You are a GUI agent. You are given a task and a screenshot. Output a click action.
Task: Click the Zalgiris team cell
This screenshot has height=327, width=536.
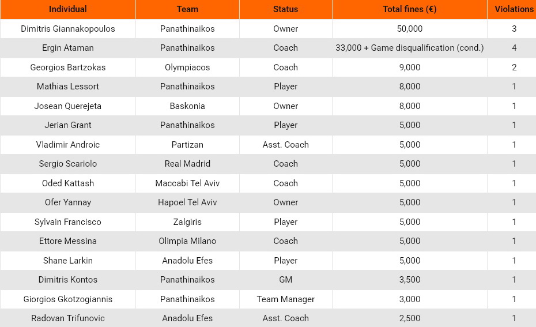click(187, 222)
